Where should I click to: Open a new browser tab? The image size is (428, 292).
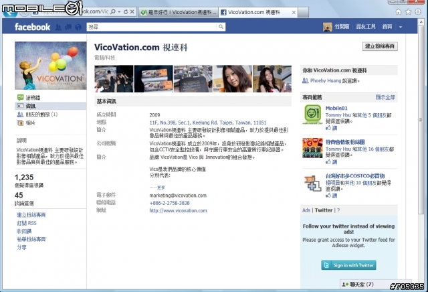[x=303, y=12]
